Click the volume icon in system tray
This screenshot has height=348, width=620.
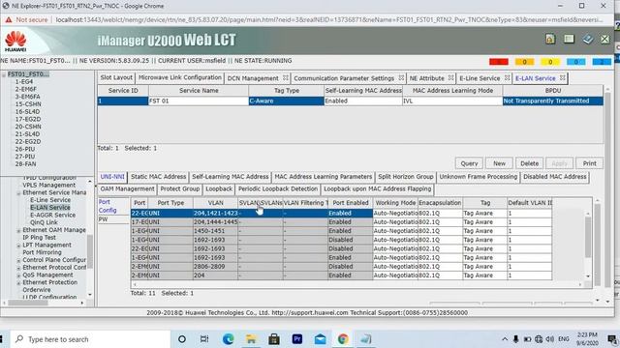click(x=549, y=339)
